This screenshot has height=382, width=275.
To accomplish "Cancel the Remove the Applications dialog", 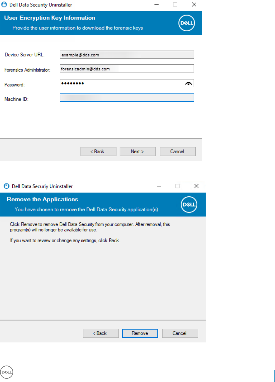I will [180, 333].
